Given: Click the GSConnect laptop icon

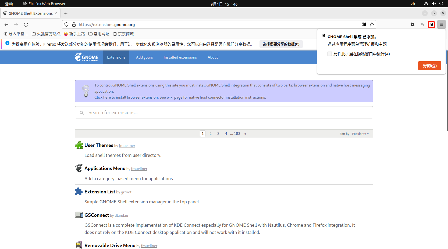Looking at the screenshot, I should 79,215.
